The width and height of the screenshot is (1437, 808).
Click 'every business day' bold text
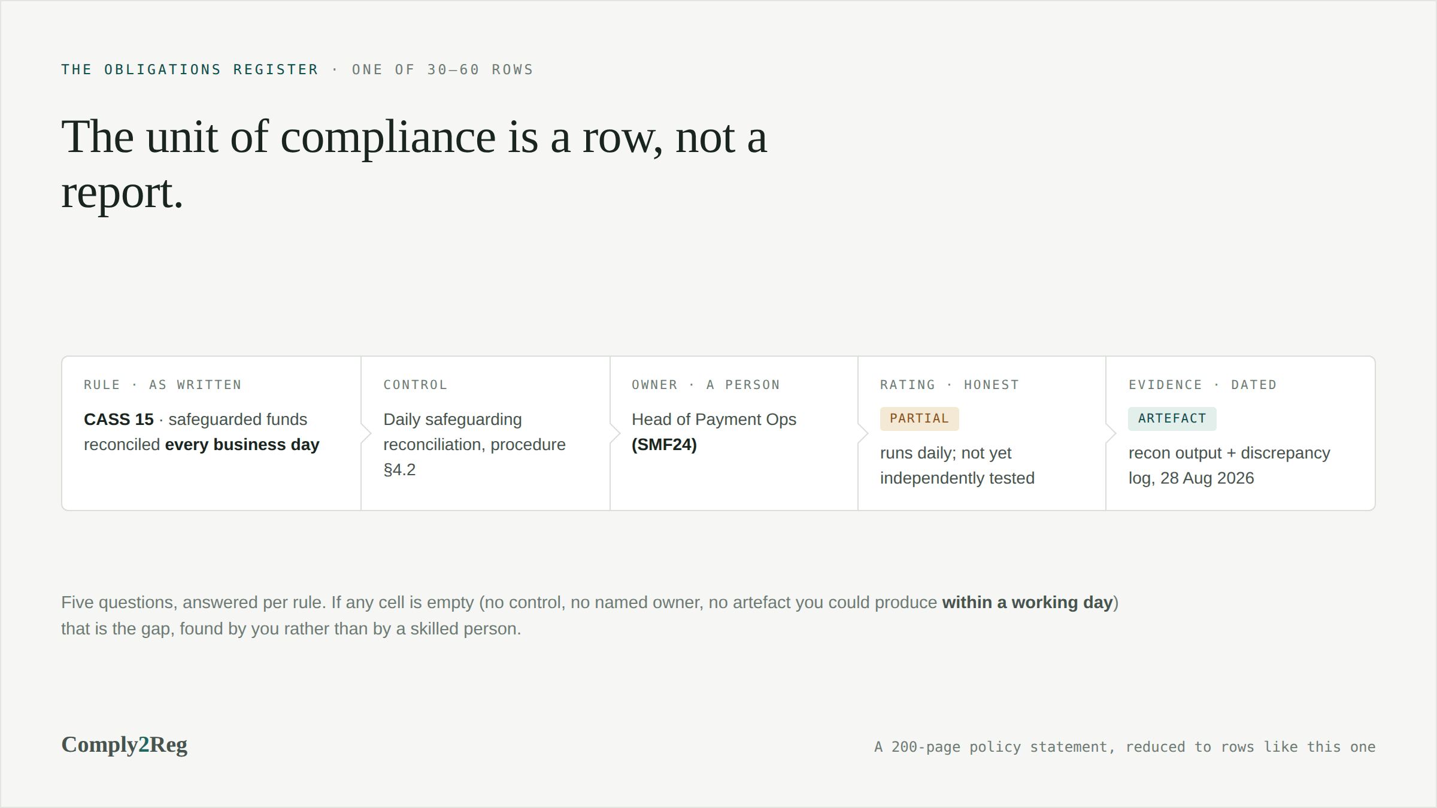click(242, 445)
